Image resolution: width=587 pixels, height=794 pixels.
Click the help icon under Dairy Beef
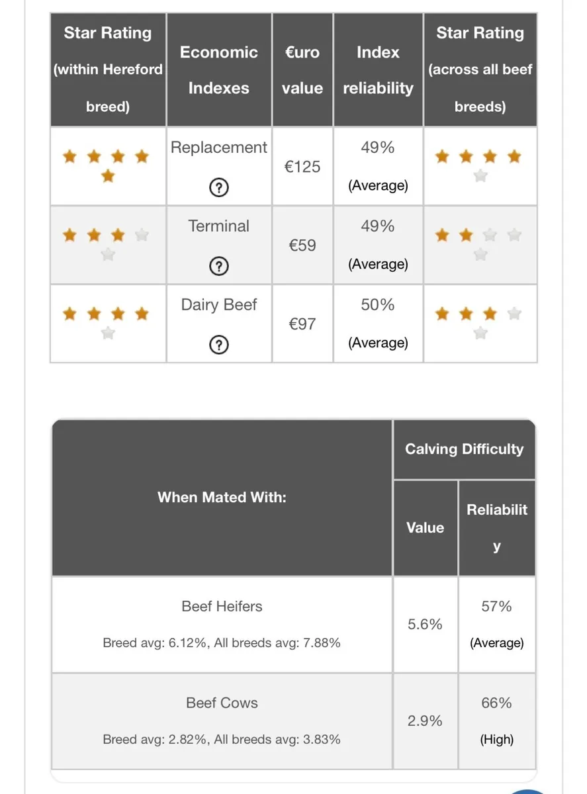click(219, 345)
